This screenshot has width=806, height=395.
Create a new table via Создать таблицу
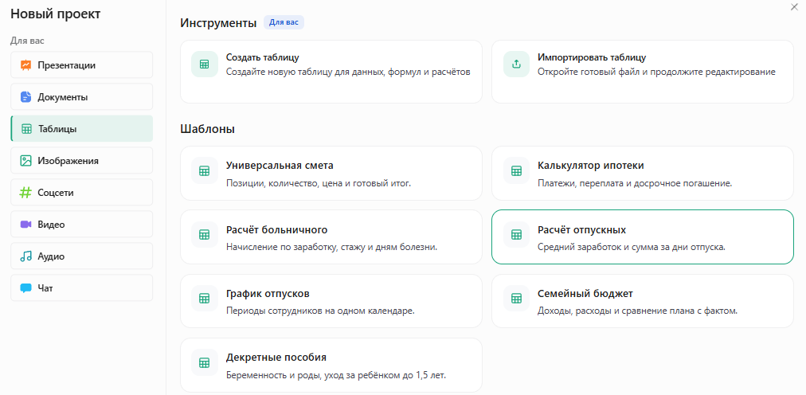(x=331, y=72)
